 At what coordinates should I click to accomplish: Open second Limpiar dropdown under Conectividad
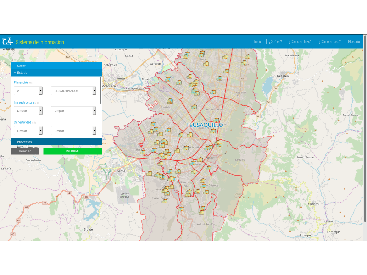[74, 131]
